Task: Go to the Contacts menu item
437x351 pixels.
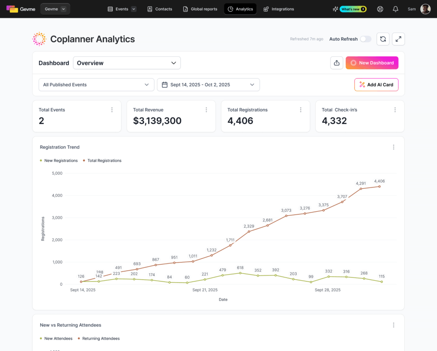Action: click(x=160, y=9)
